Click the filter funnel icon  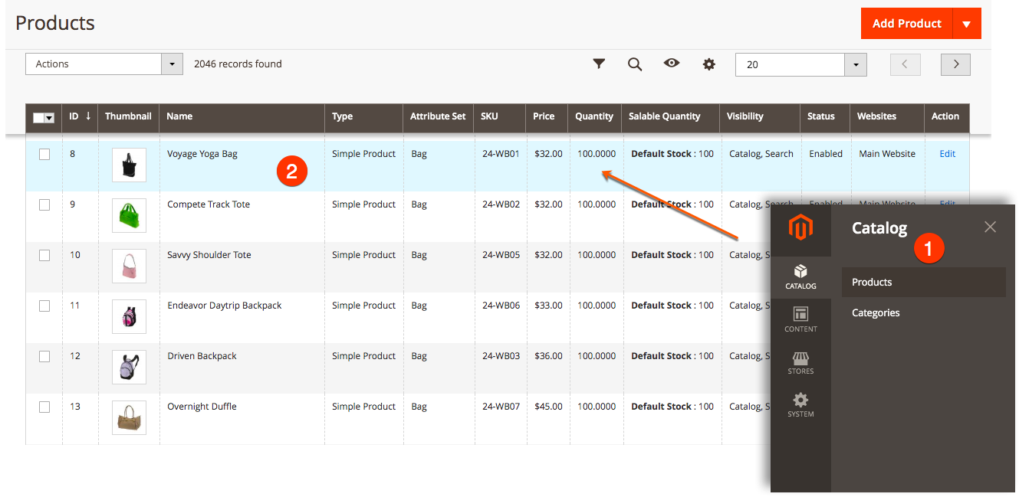(599, 64)
